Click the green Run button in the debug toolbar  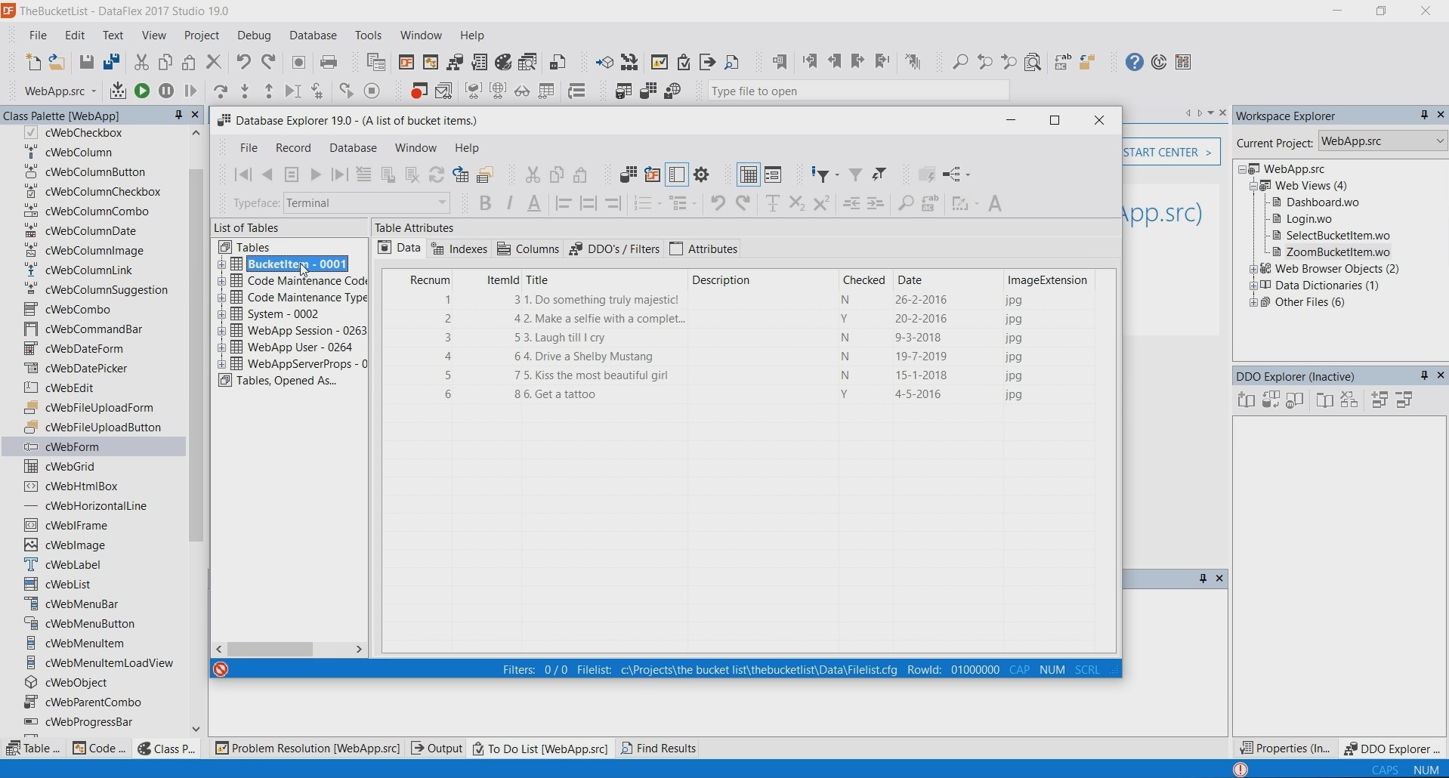(142, 91)
